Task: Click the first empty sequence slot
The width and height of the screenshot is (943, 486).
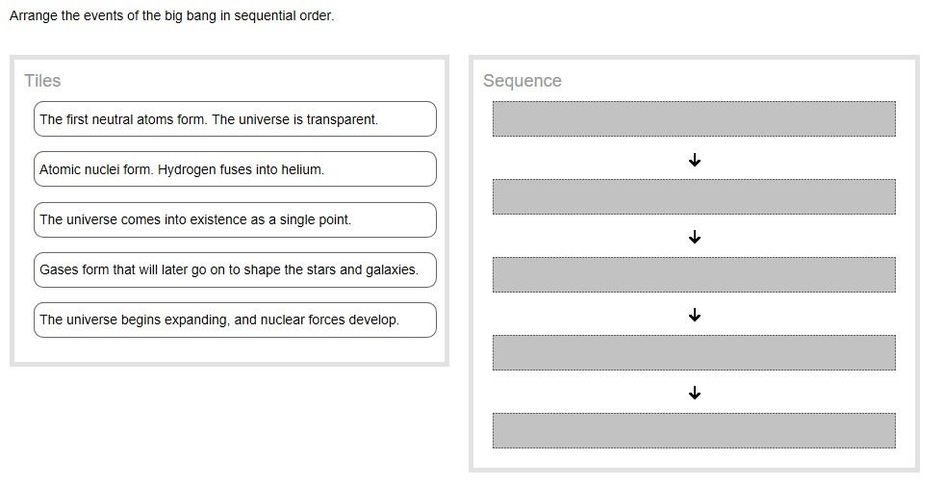Action: pos(694,119)
